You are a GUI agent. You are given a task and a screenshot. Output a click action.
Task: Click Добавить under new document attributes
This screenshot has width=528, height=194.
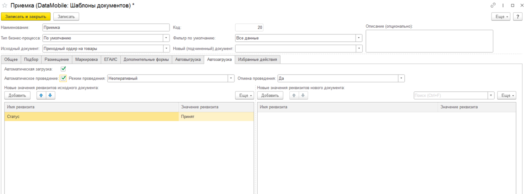[x=270, y=95]
